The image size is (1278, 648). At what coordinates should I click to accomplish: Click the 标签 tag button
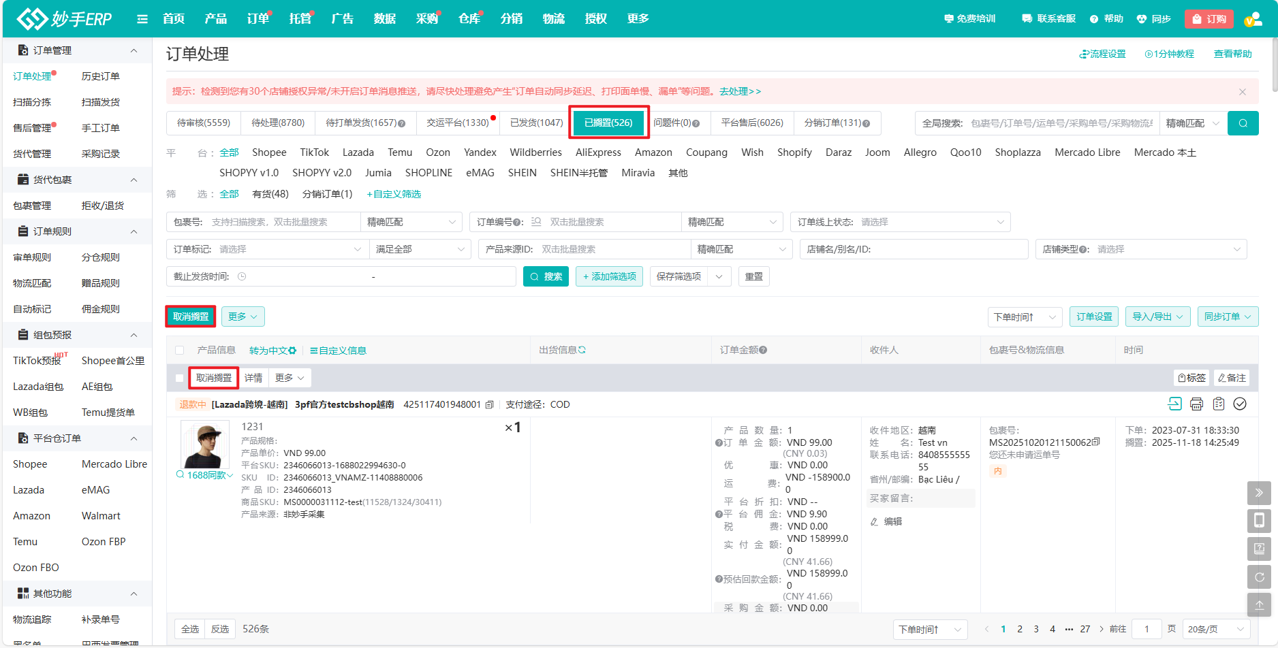pos(1192,378)
